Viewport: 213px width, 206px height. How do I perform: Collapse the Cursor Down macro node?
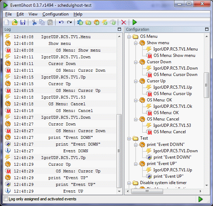[136, 62]
